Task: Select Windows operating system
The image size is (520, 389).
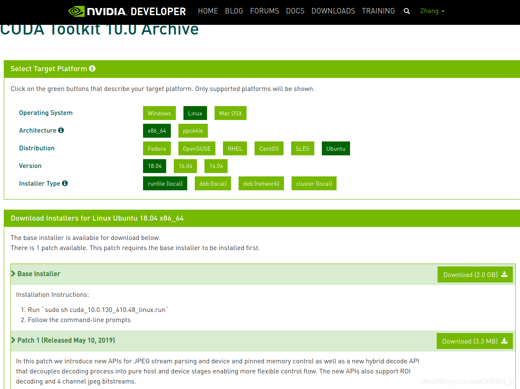Action: click(x=159, y=113)
